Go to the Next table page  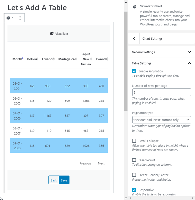pos(101,163)
